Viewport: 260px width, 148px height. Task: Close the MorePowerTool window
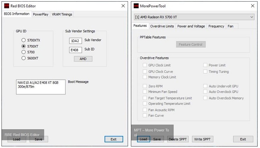pos(252,6)
